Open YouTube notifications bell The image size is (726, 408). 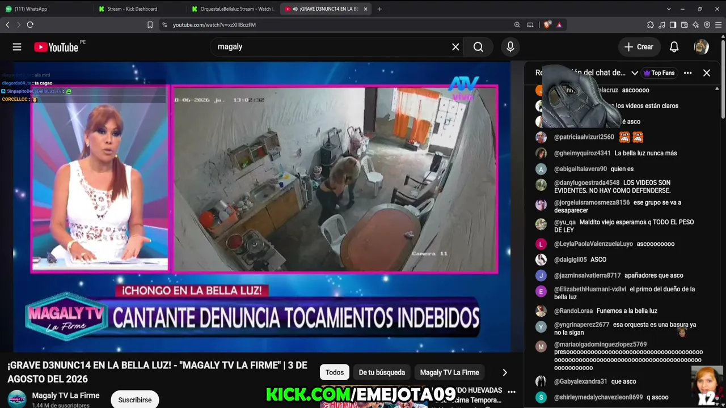pyautogui.click(x=674, y=47)
